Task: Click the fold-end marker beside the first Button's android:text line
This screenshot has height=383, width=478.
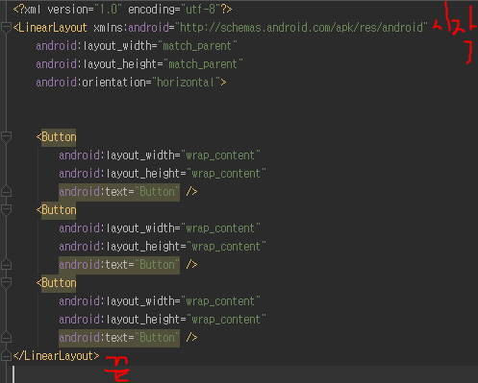Action: pos(6,191)
